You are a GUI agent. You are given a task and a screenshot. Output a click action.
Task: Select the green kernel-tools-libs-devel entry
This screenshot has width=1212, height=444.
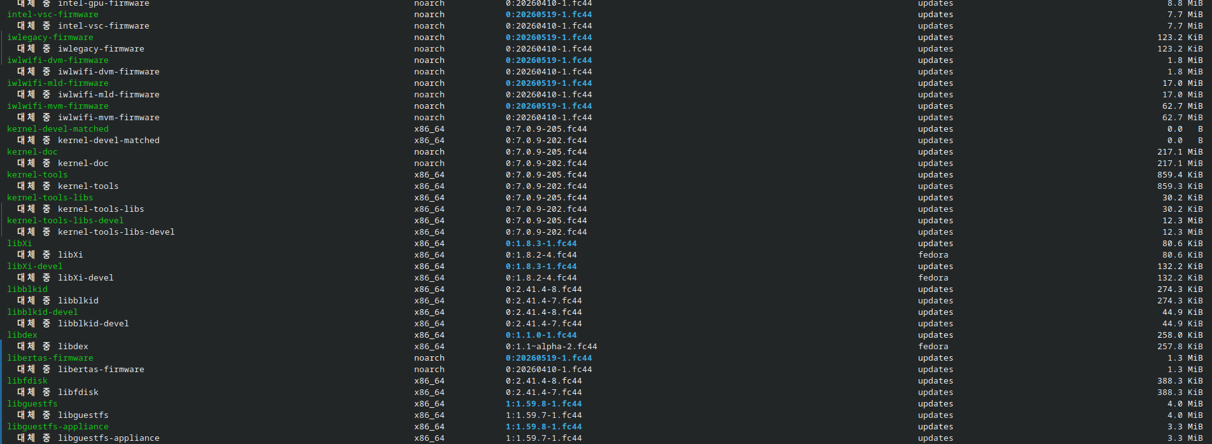[x=66, y=221]
